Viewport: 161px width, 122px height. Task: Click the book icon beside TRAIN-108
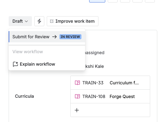(77, 96)
